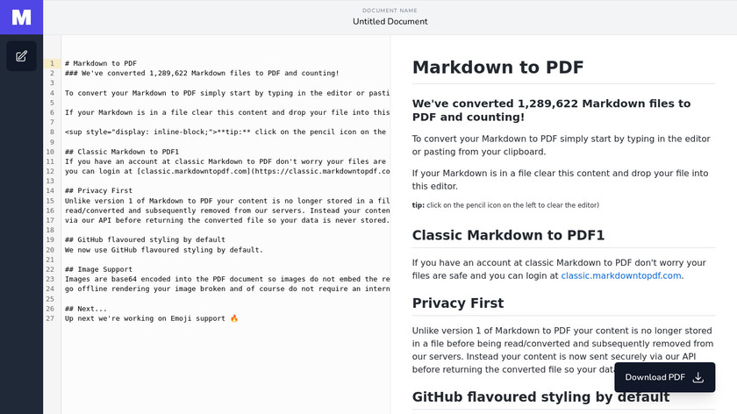This screenshot has height=414, width=737.
Task: Click 'Classic Markdown to PDF1' preview heading
Action: (508, 235)
